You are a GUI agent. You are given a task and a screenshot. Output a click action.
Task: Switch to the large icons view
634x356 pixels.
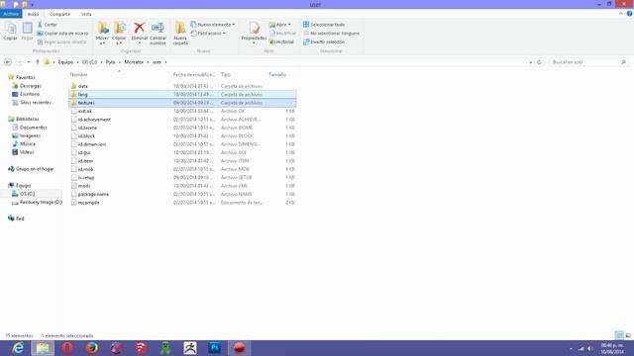pyautogui.click(x=628, y=335)
